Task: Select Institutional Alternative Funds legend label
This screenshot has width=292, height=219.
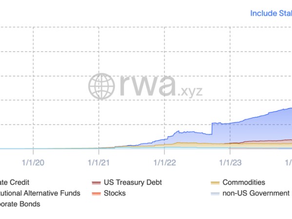Action: (x=40, y=193)
